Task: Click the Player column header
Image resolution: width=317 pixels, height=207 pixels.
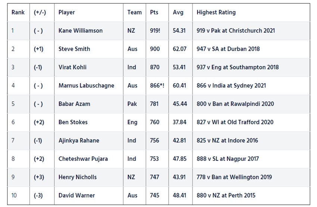Action: [x=67, y=12]
